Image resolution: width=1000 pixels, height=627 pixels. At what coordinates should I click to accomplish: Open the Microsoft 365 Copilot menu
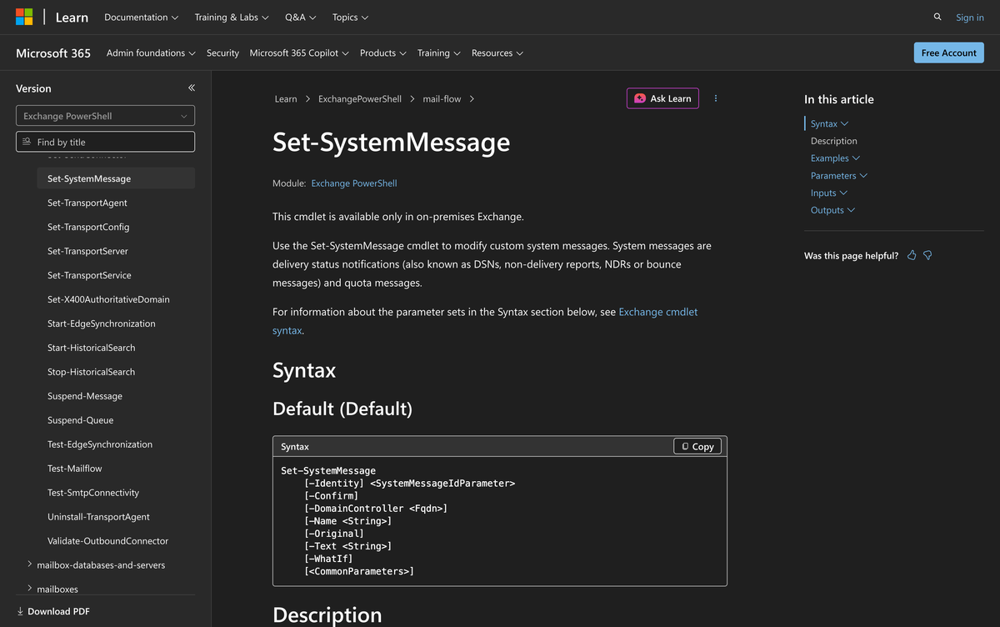(x=299, y=53)
